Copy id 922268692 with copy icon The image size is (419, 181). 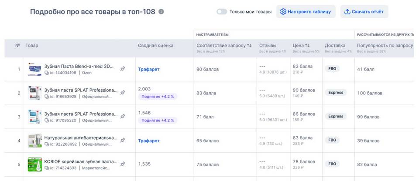point(47,144)
